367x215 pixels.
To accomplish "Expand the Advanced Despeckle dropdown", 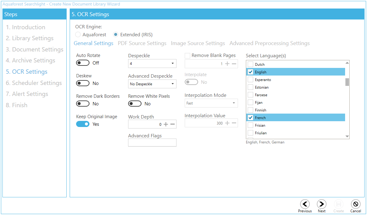I will [x=152, y=84].
